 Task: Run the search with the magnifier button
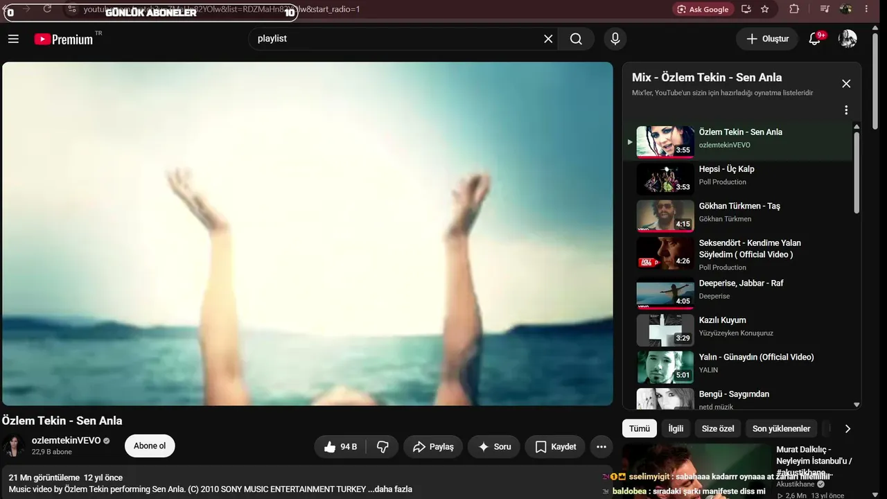click(576, 39)
